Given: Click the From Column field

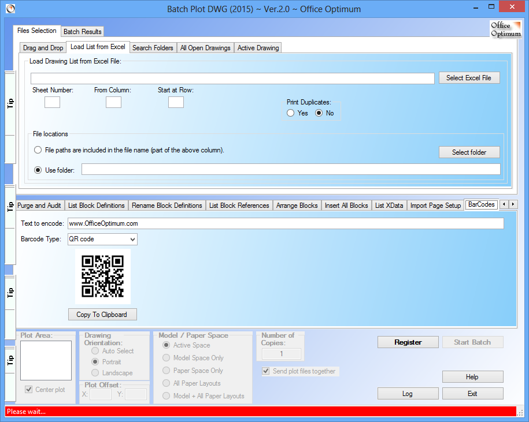Looking at the screenshot, I should pos(113,102).
